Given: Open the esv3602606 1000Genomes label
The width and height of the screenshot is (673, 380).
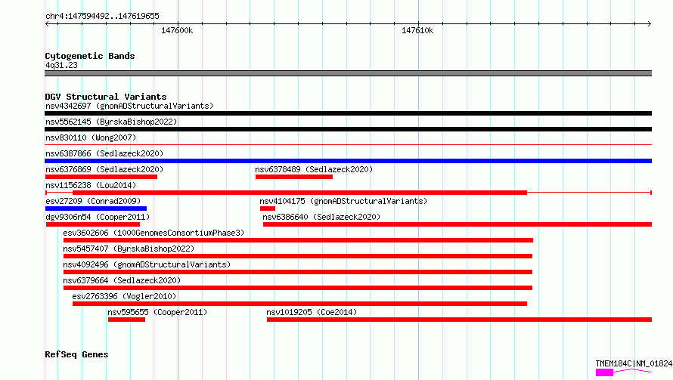Looking at the screenshot, I should pos(154,233).
